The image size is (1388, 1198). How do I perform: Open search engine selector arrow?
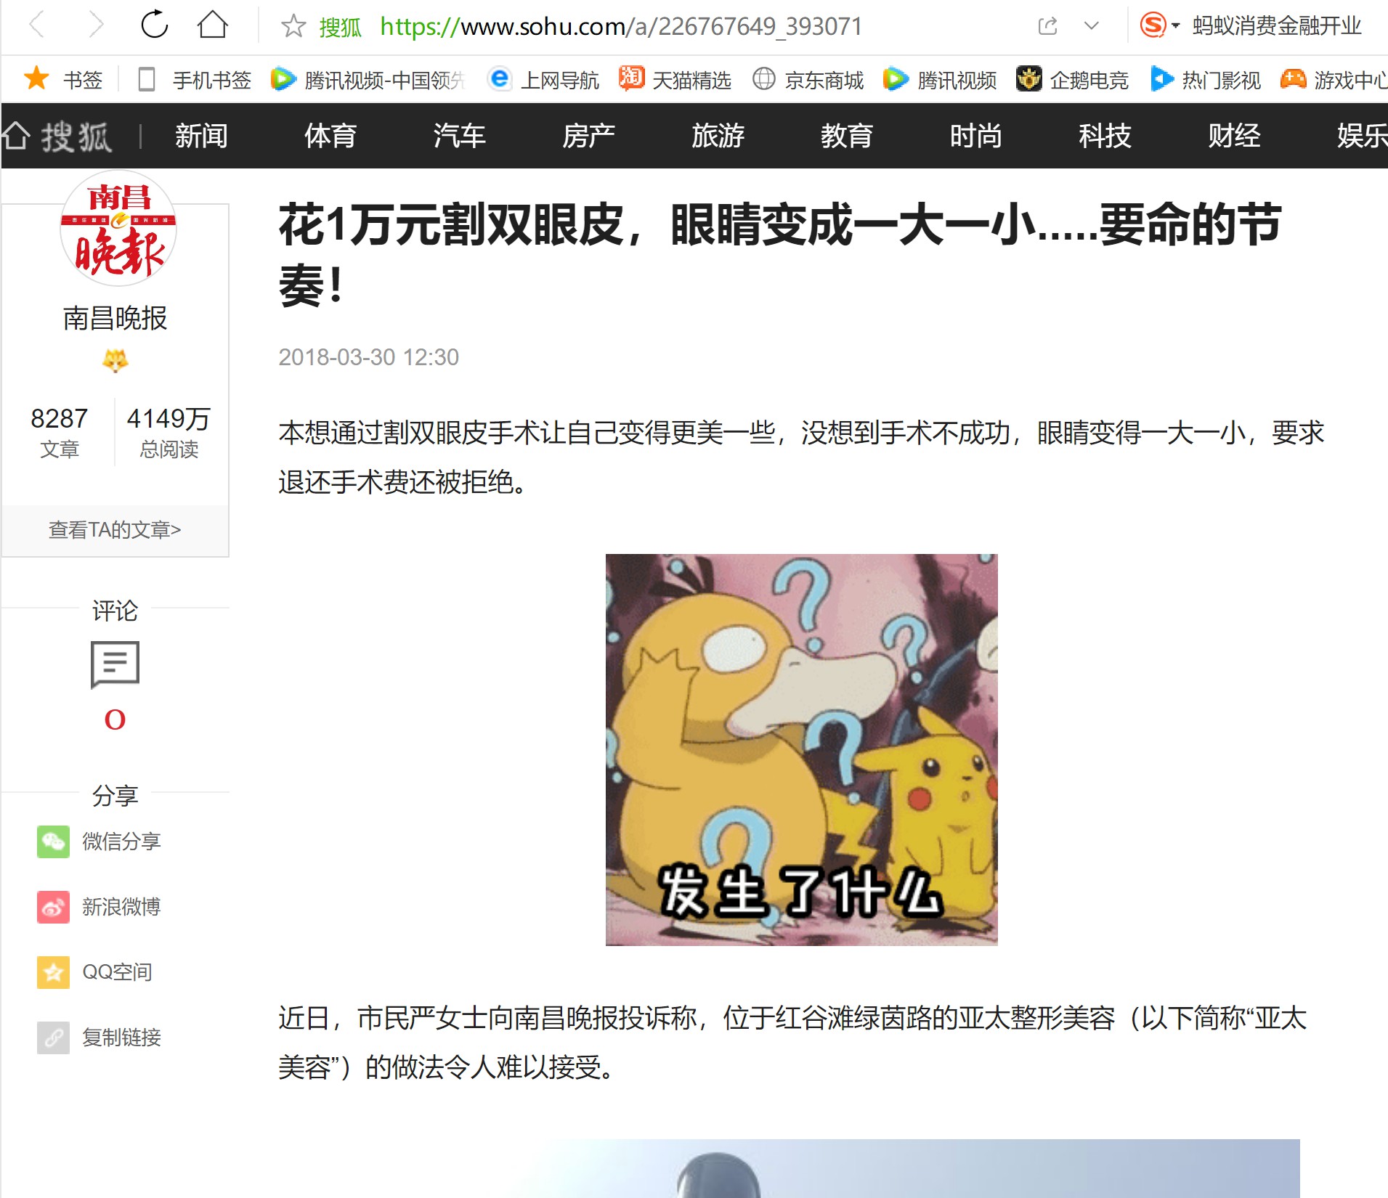[1176, 26]
